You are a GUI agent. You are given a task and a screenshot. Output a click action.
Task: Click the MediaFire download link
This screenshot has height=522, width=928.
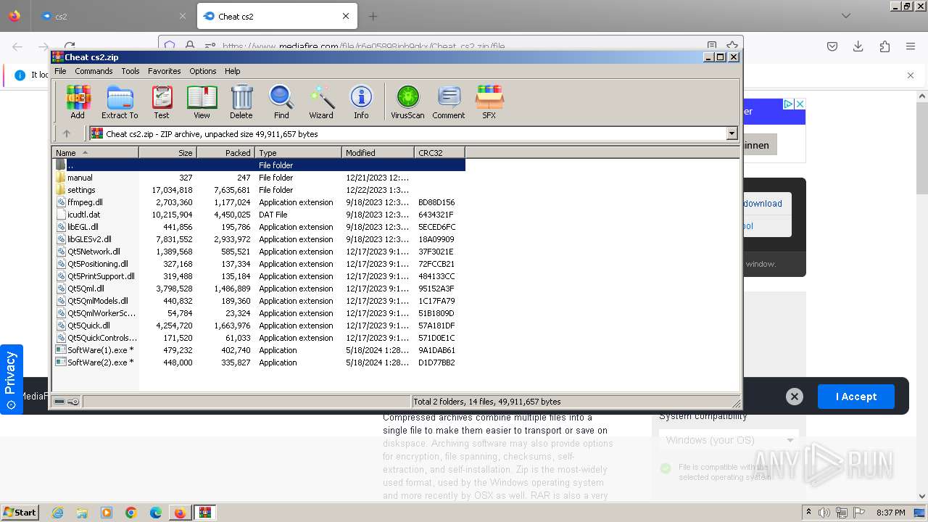click(x=763, y=204)
